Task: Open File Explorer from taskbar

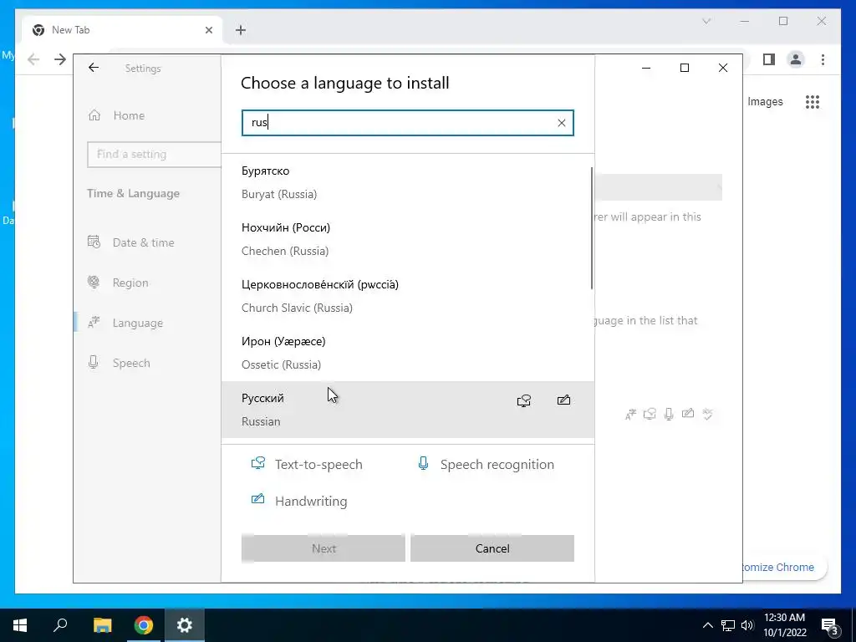Action: tap(102, 625)
